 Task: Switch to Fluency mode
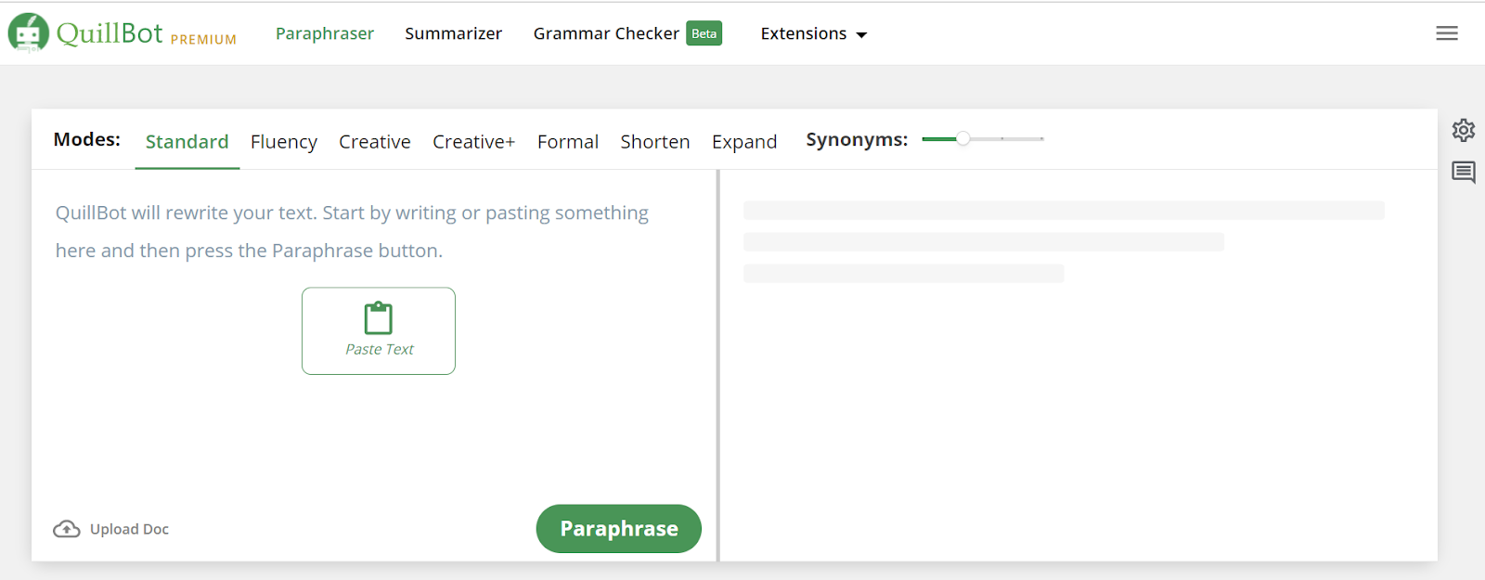click(x=284, y=142)
